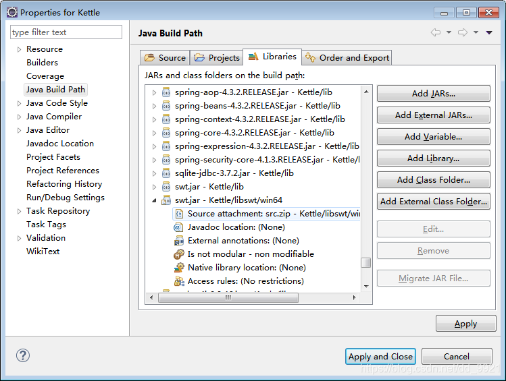This screenshot has height=381, width=506.
Task: Click the Add Variable... button
Action: 434,137
